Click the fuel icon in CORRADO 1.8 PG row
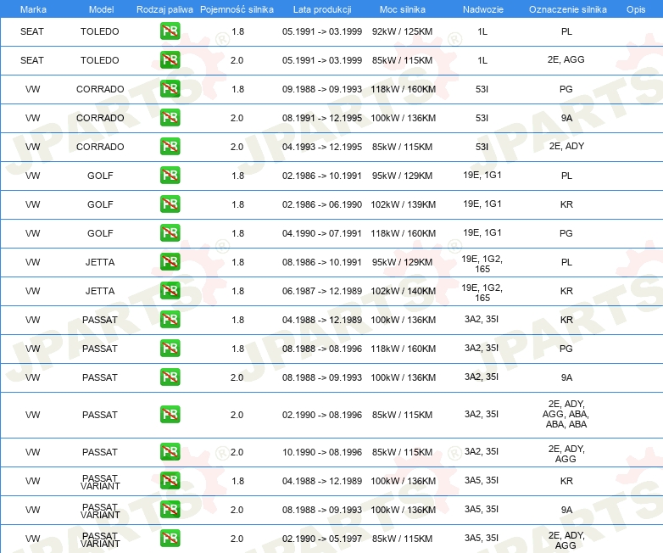This screenshot has width=663, height=553. (170, 89)
